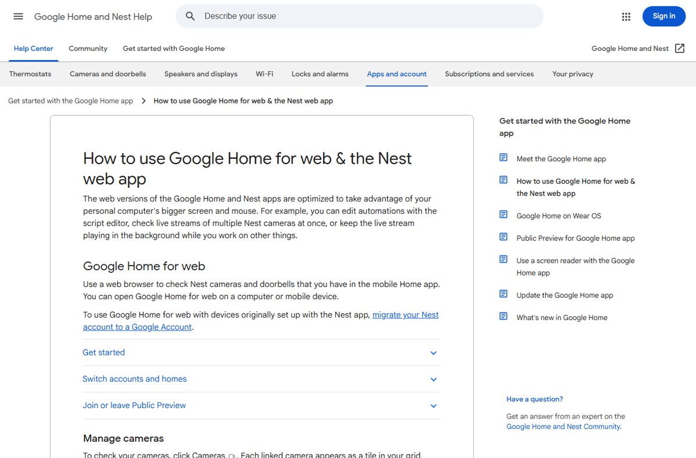Open the Google Home and Nest product link
This screenshot has height=458, width=696.
(x=630, y=49)
